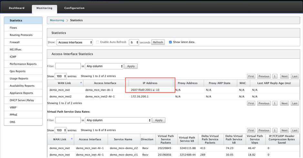Viewport: 303px width, 158px height.
Task: Open Usage Reports sidebar item
Action: tap(23, 79)
